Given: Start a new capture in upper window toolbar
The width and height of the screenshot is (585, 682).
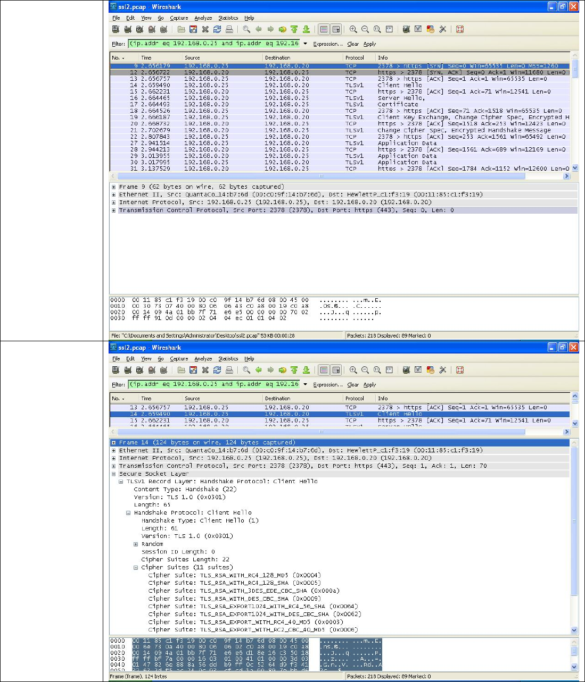Looking at the screenshot, I should pyautogui.click(x=139, y=29).
